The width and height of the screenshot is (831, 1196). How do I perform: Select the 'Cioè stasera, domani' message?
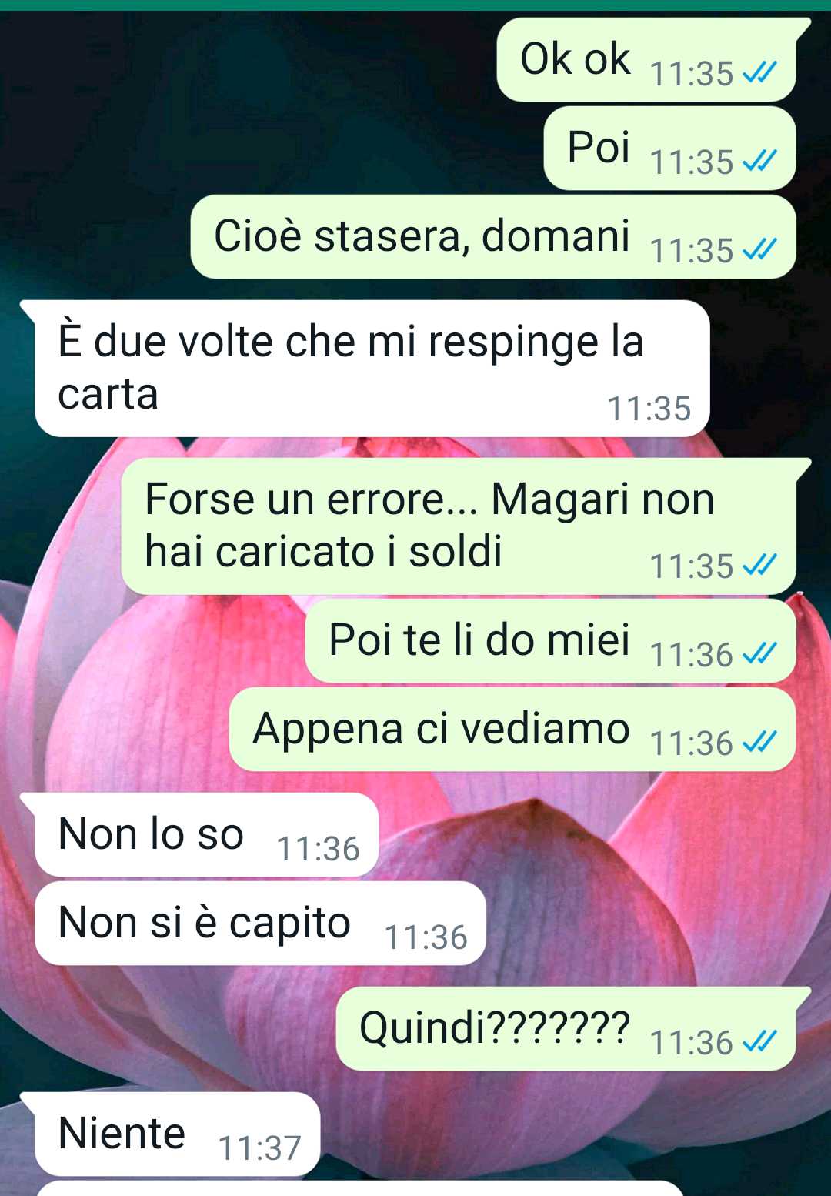(x=493, y=237)
